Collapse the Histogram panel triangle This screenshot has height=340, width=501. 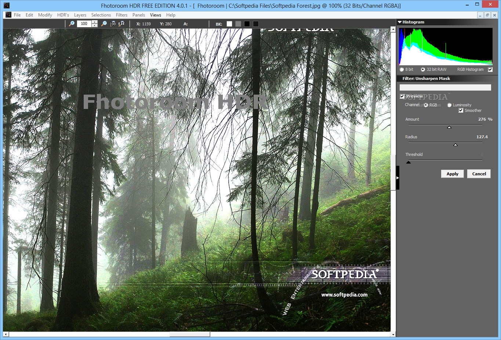click(x=400, y=22)
